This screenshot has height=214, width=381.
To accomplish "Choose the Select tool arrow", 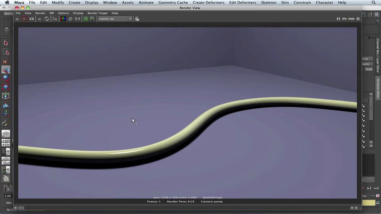I will [x=6, y=43].
